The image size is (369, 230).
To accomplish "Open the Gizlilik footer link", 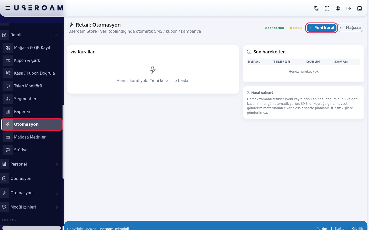I will click(x=357, y=228).
